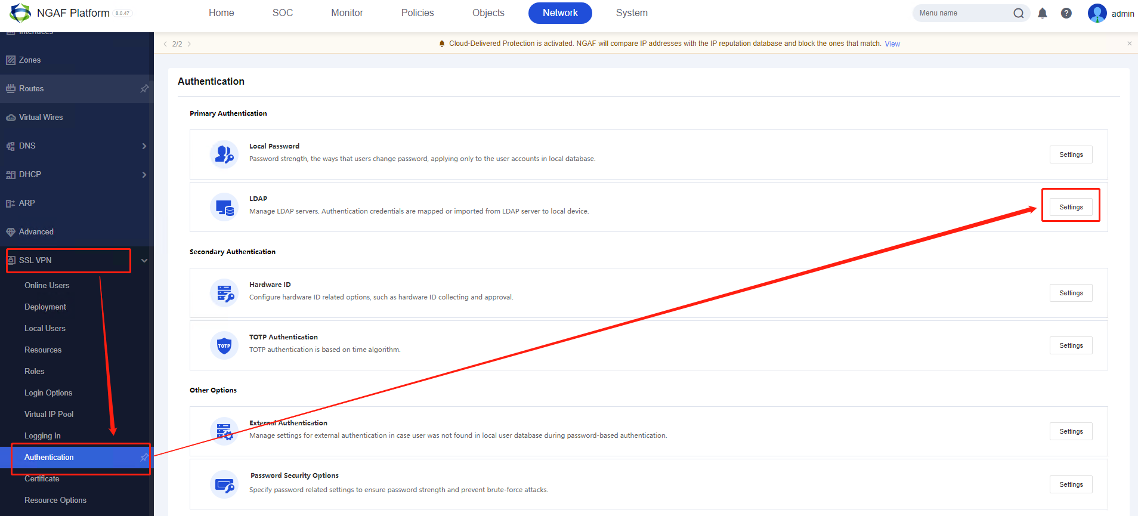
Task: Select the Network tab
Action: tap(560, 13)
